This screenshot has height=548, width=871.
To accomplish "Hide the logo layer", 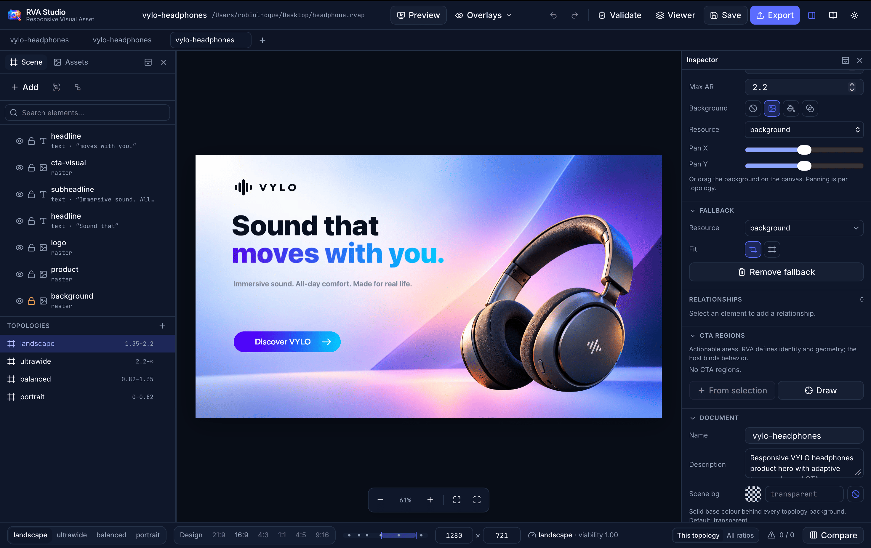I will [x=20, y=247].
